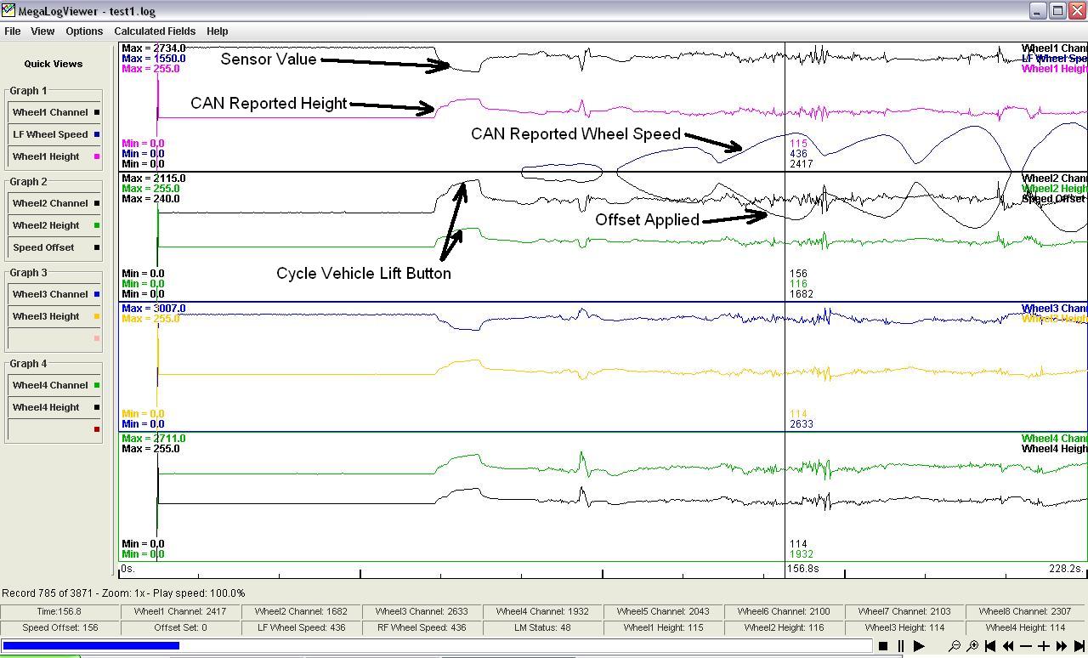This screenshot has width=1088, height=658.
Task: Click the rewind double-arrow icon
Action: click(1008, 646)
